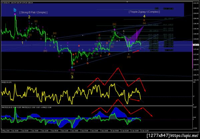The image size is (200, 139).
Task: Select the '[ Strong B Flat / (Simple) ]' label
Action: (33, 12)
